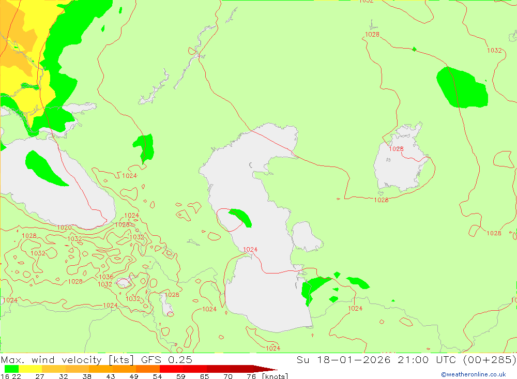Click the 'Max. wind velocity [kts]' title

(x=68, y=359)
